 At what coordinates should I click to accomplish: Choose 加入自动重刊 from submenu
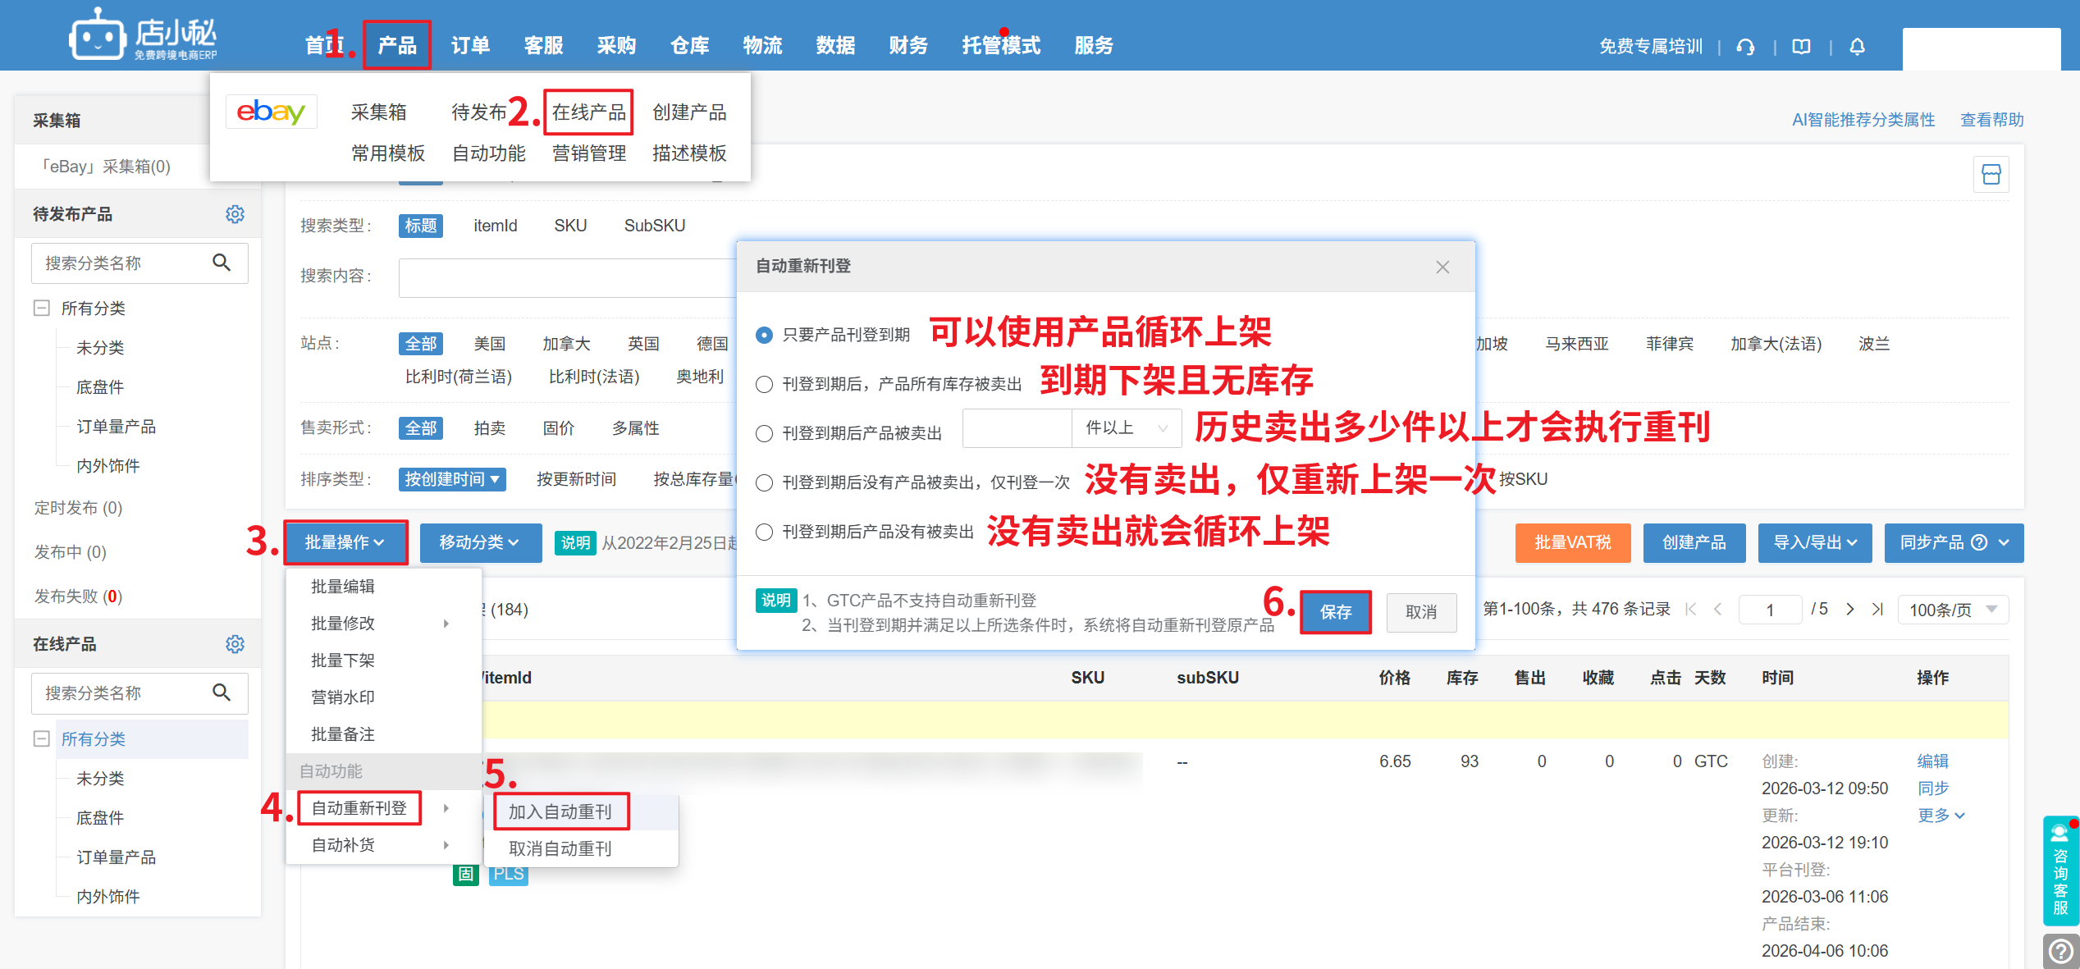560,811
